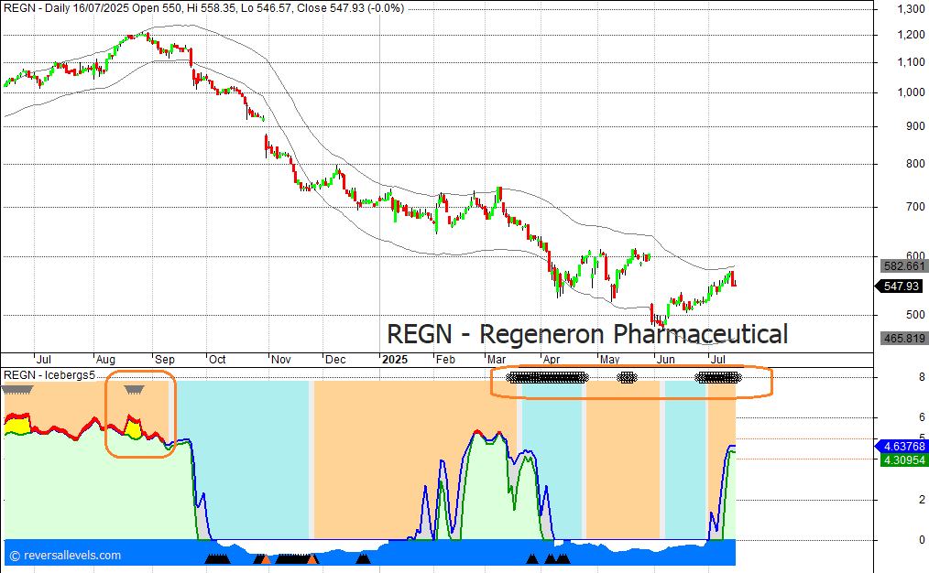Click the Jul 2025 month label

pos(718,360)
